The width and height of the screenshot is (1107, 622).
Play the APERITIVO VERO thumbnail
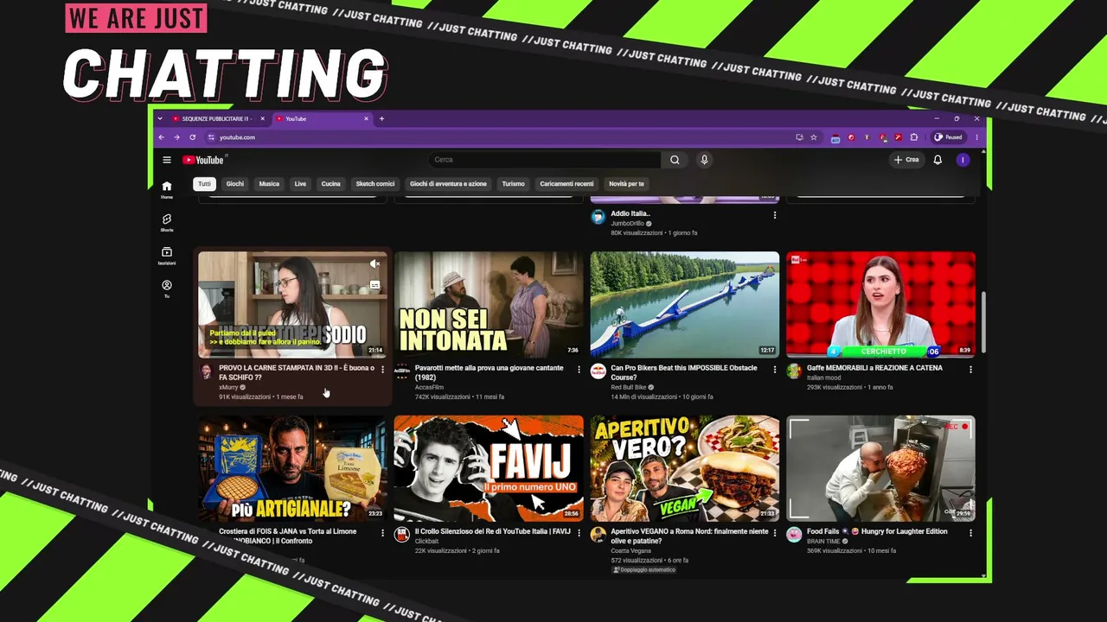[x=685, y=468]
